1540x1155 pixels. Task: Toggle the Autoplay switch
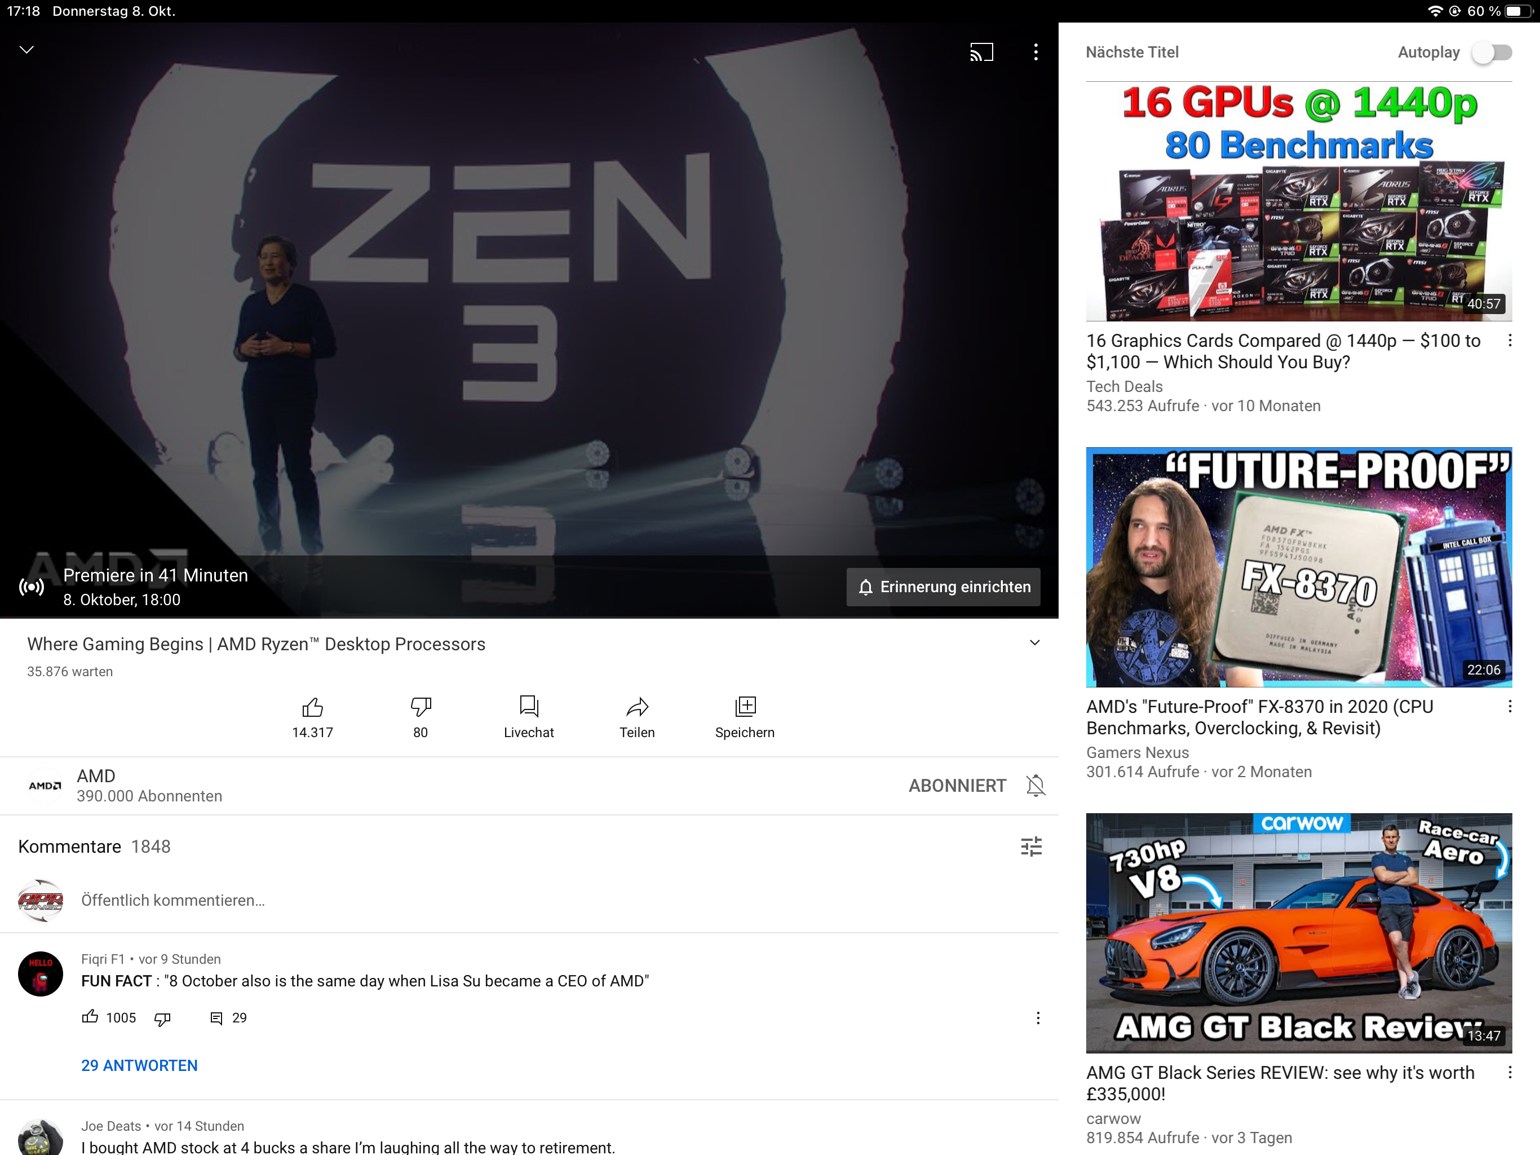coord(1492,52)
